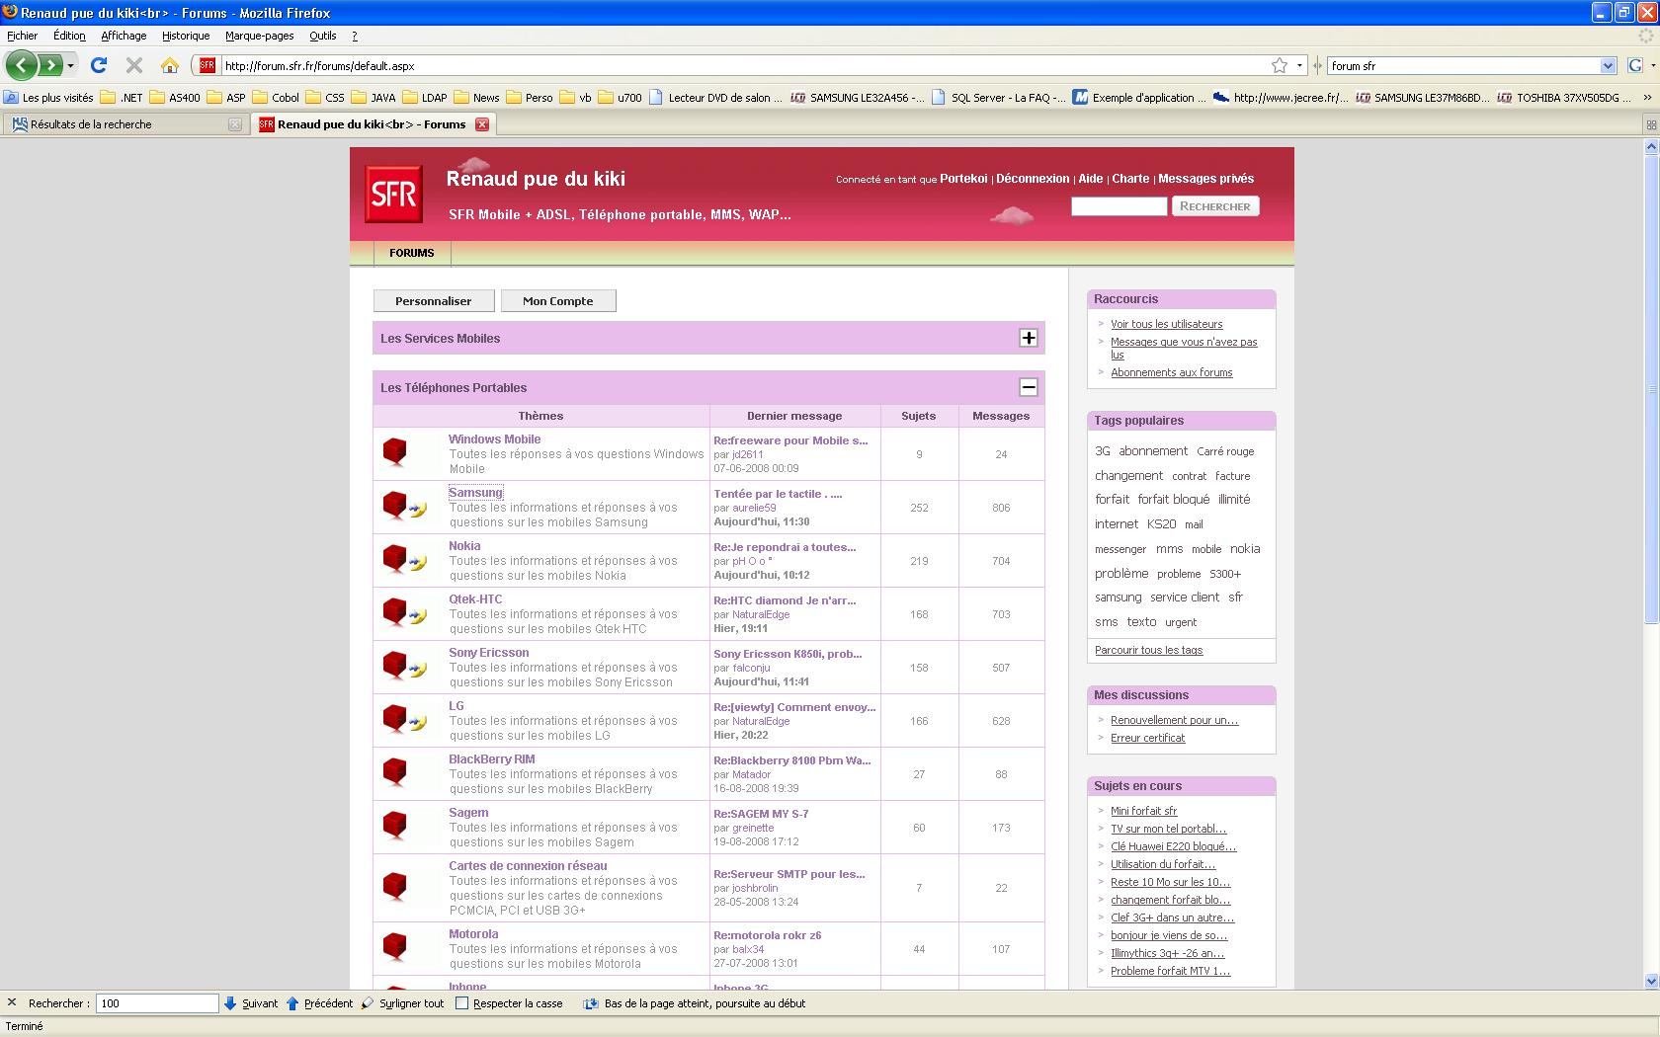
Task: Click the Mon Compte button
Action: click(558, 300)
